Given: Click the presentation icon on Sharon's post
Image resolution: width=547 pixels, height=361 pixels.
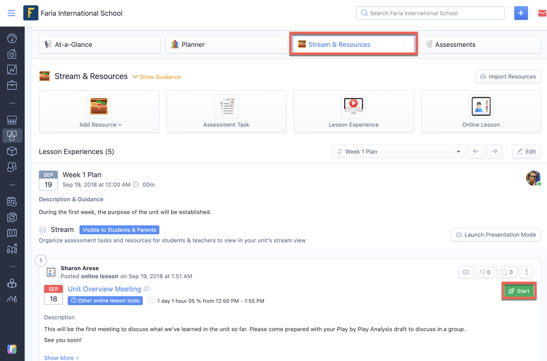Looking at the screenshot, I should (466, 272).
